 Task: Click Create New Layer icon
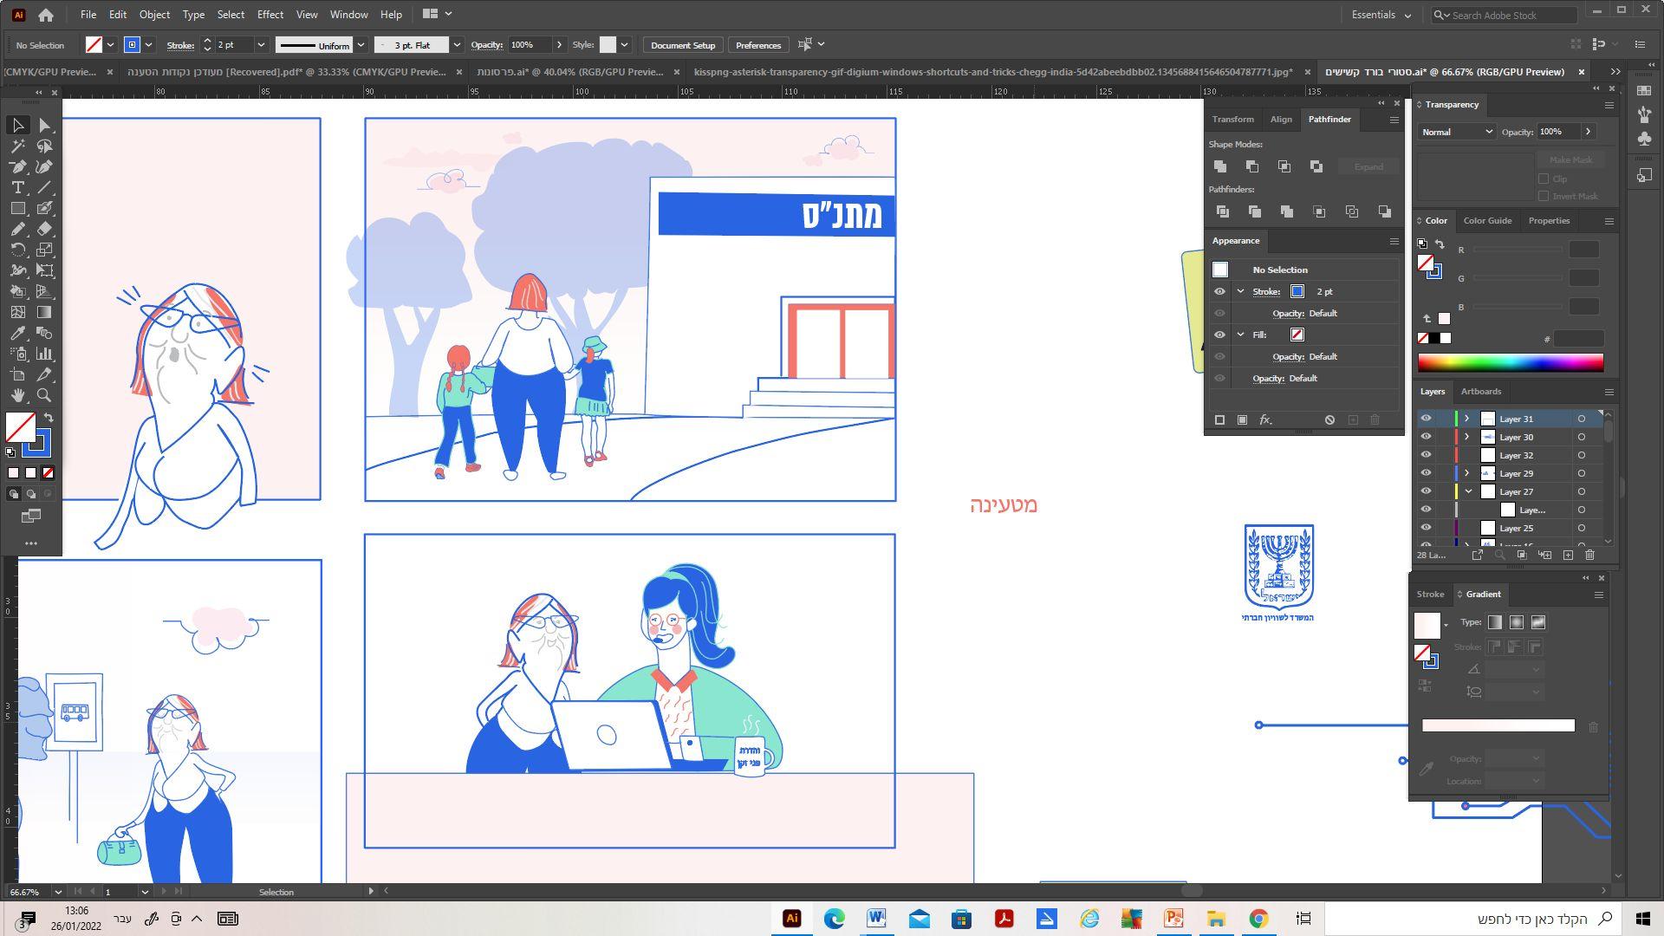(1568, 555)
